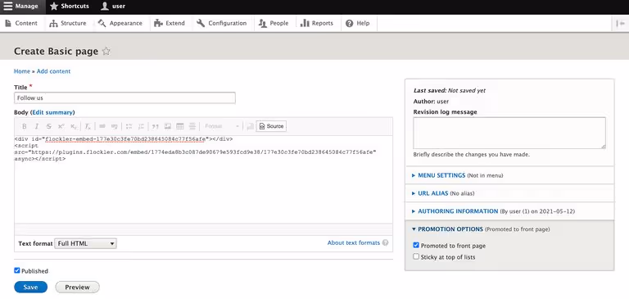This screenshot has width=629, height=299.
Task: Apply subscript formatting
Action: (x=74, y=126)
